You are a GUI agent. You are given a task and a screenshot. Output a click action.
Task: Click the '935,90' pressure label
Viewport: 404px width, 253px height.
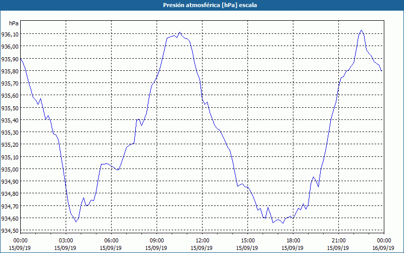10,59
